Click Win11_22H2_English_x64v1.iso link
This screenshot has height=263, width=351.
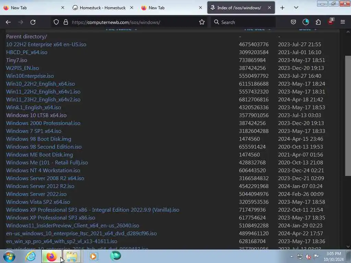coord(43,92)
